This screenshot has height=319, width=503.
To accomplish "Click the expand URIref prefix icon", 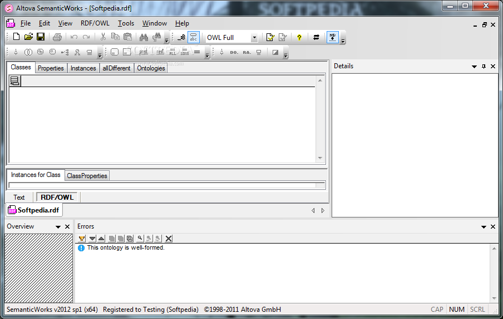I will (181, 37).
